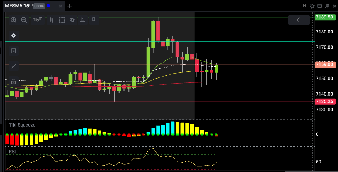Click the zoom in magnifier icon
Screen dimensions: 338x172
point(14,20)
